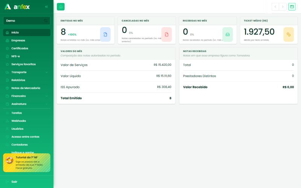Open Acesso entre contas
Viewport: 301px width, 188px height.
[x=27, y=136]
